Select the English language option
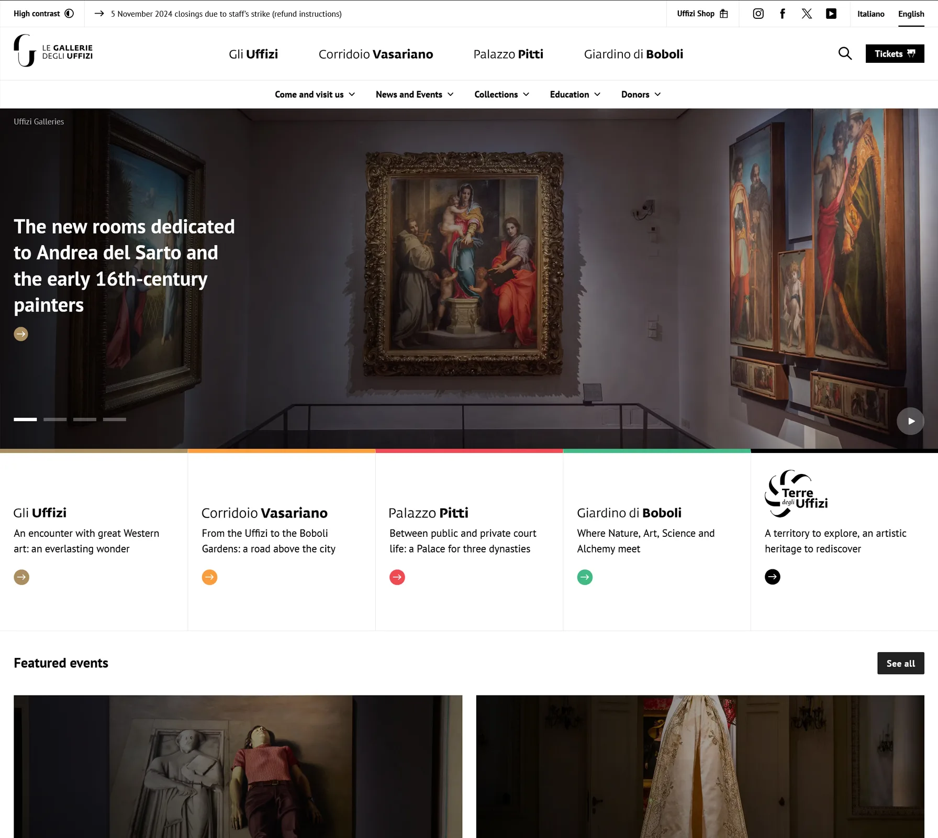This screenshot has height=838, width=938. click(x=911, y=14)
